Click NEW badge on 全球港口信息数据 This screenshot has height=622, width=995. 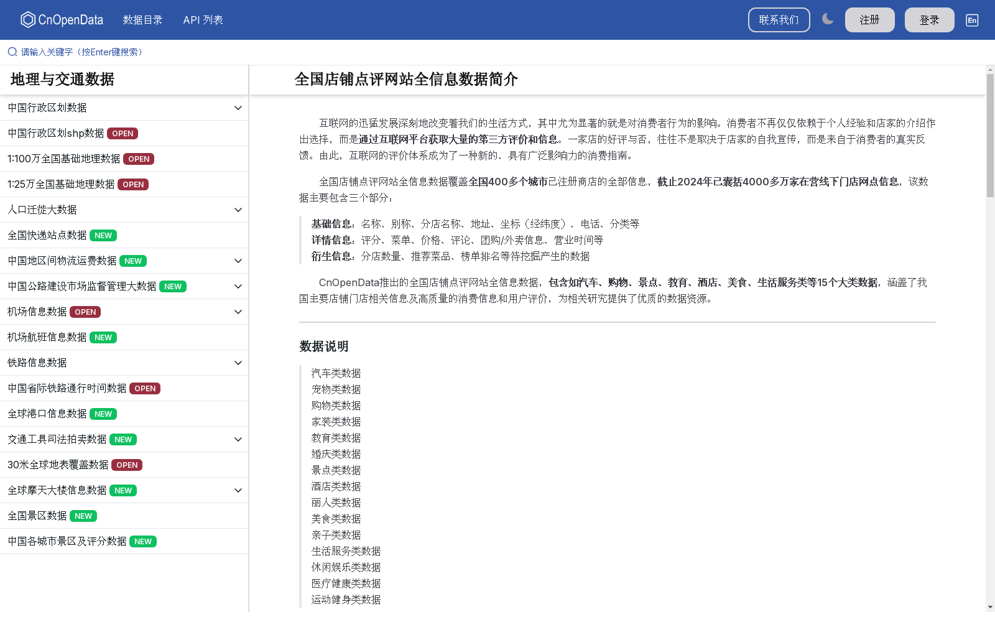[103, 414]
